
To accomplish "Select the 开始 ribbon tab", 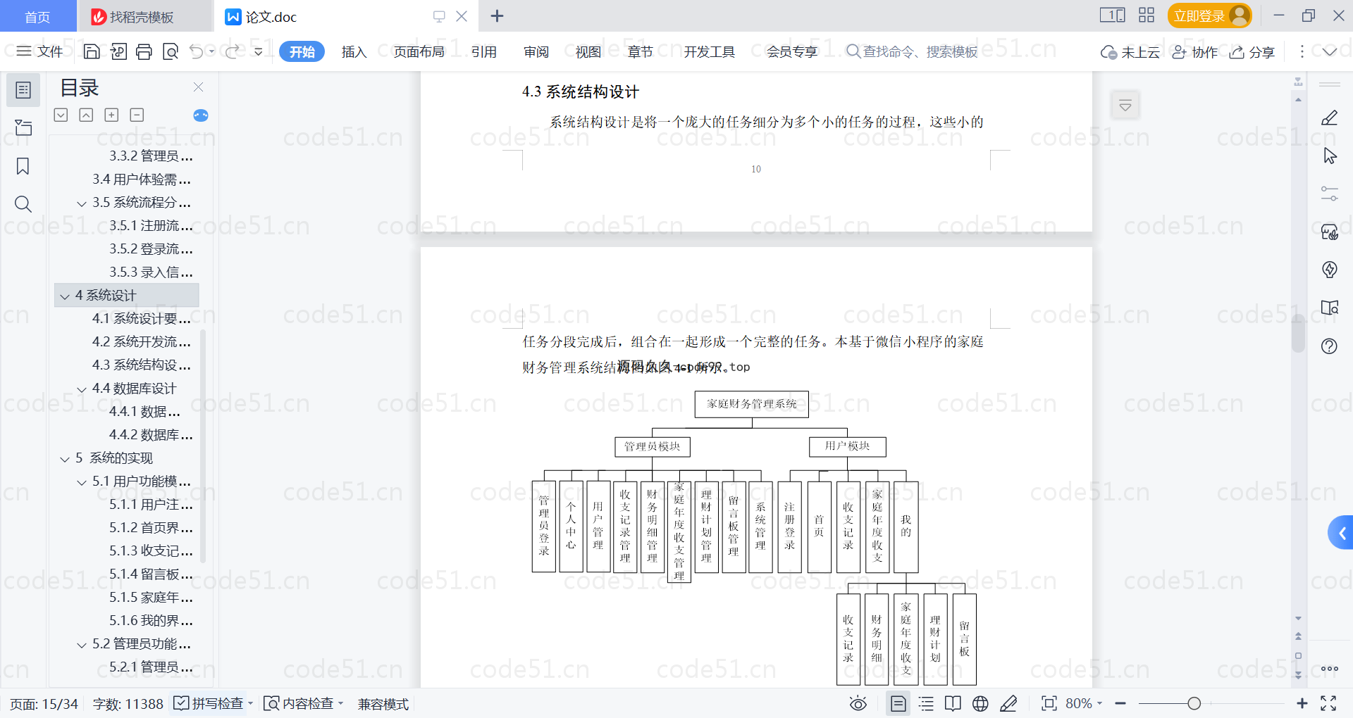I will click(x=302, y=51).
